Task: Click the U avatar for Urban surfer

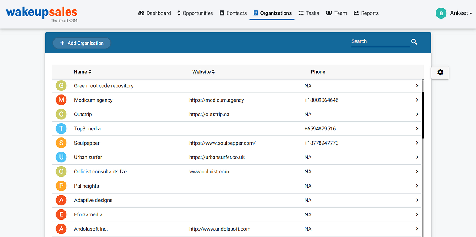Action: (61, 157)
